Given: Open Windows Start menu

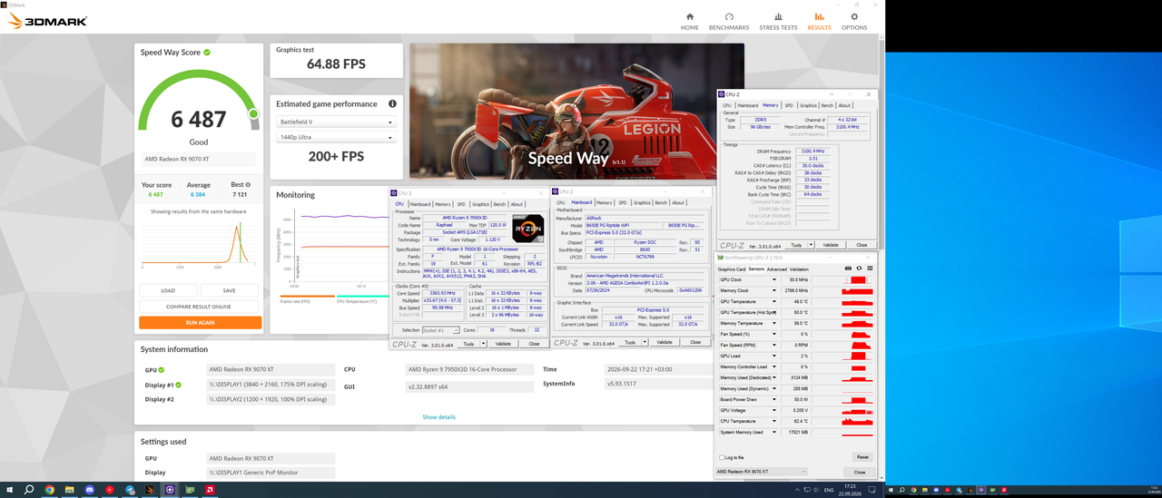Looking at the screenshot, I should tap(10, 489).
